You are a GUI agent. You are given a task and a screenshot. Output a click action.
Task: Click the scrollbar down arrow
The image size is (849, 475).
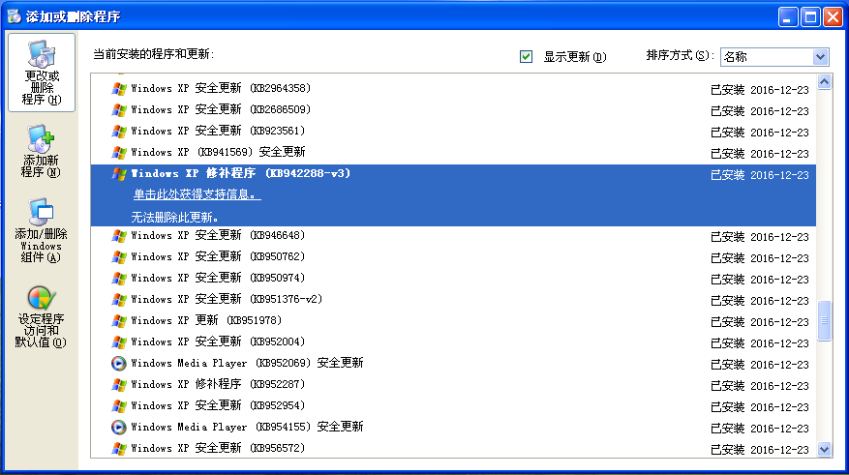pyautogui.click(x=824, y=449)
